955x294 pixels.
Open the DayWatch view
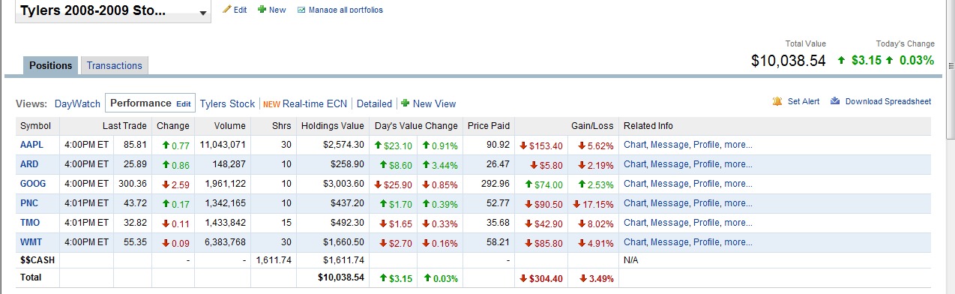click(x=77, y=103)
